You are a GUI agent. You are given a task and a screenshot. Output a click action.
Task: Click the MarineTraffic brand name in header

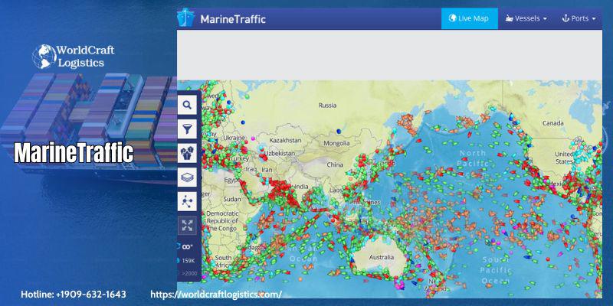coord(233,19)
